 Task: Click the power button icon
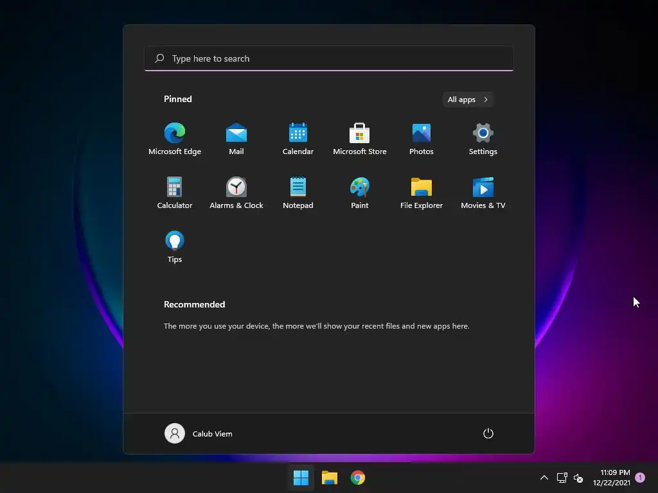click(488, 433)
